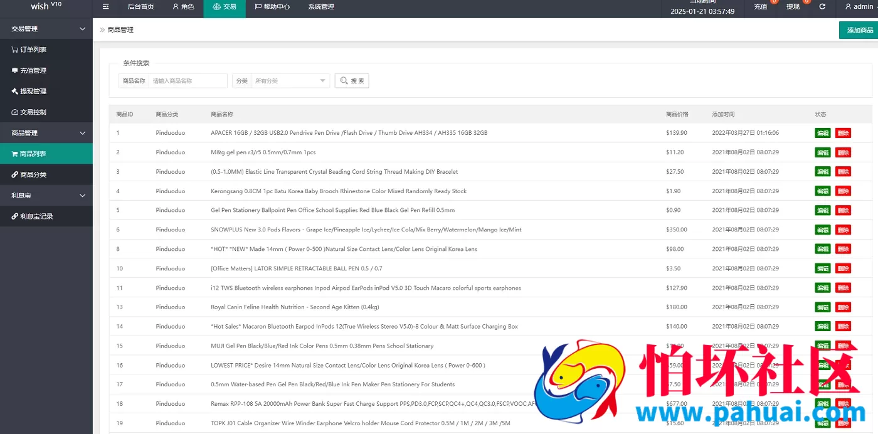Edit the Gel Pen Stationery Ballpoint product

coord(823,210)
